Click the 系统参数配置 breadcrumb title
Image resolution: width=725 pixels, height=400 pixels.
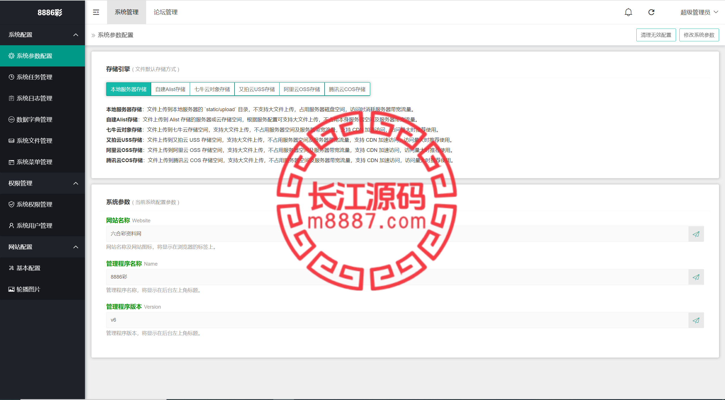(x=116, y=35)
